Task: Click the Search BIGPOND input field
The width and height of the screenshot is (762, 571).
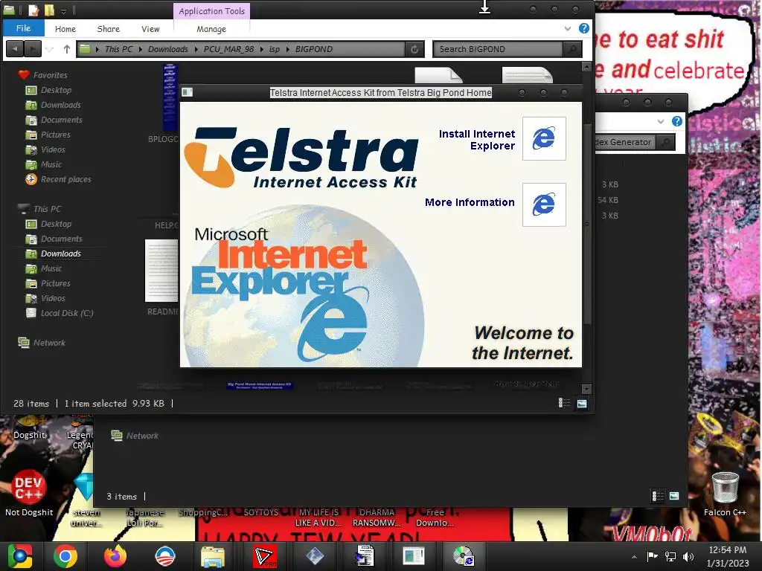Action: 498,49
